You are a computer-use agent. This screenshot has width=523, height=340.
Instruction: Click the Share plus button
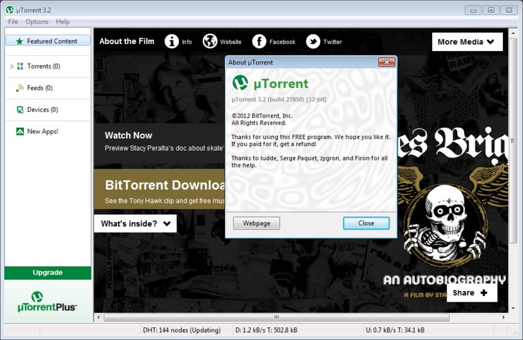pos(472,293)
